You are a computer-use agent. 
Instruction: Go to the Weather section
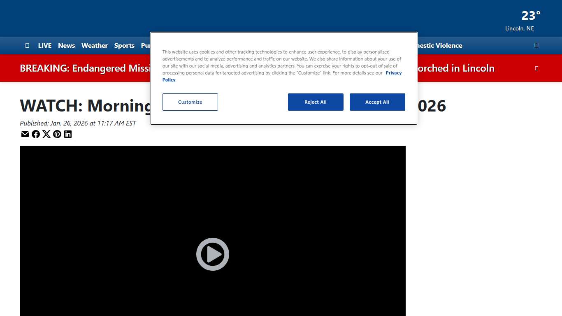(x=95, y=46)
